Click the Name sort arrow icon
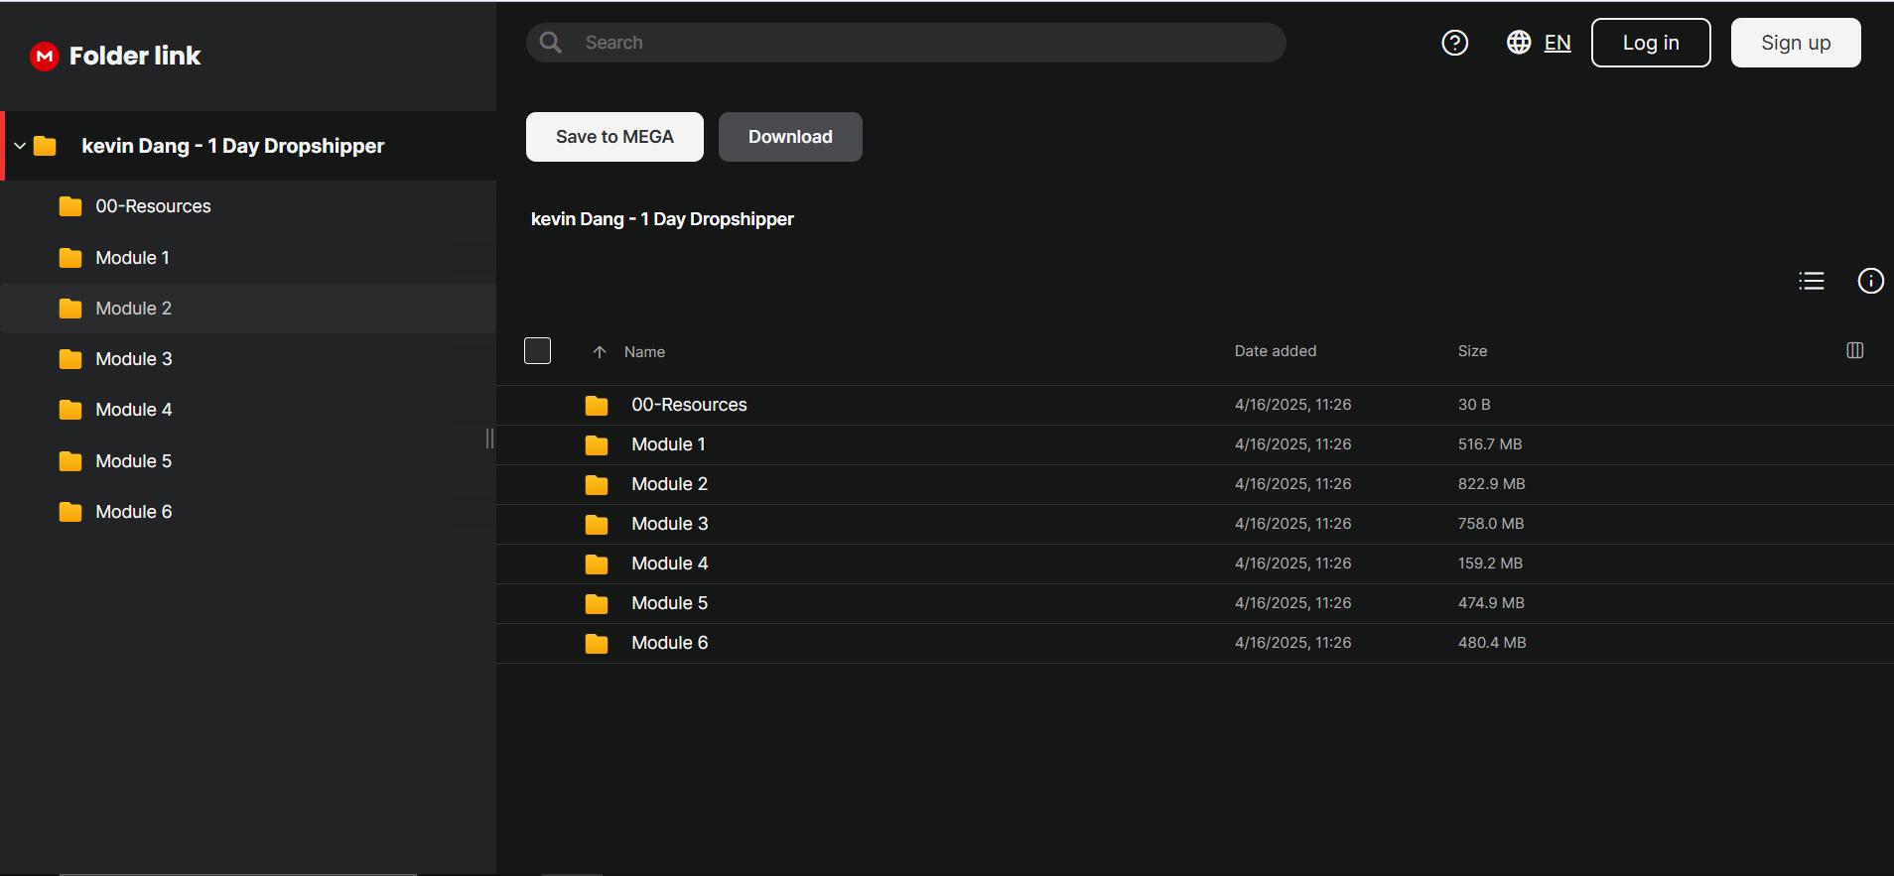The width and height of the screenshot is (1894, 876). [599, 352]
